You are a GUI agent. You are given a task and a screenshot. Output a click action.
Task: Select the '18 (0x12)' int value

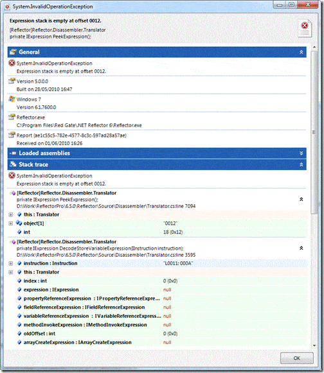(173, 232)
